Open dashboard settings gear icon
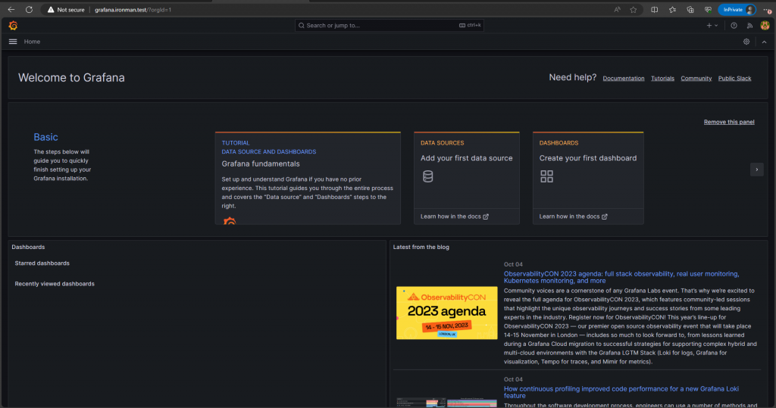Image resolution: width=776 pixels, height=408 pixels. point(746,42)
